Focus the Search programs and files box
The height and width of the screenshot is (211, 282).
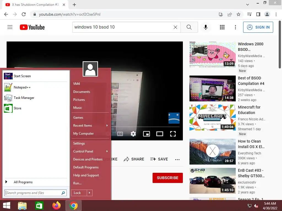click(x=36, y=193)
